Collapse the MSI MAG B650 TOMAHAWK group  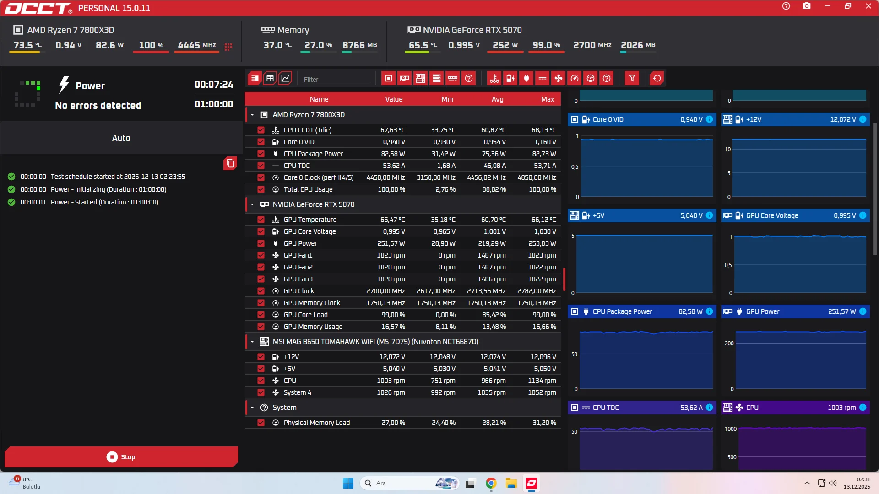click(x=252, y=342)
